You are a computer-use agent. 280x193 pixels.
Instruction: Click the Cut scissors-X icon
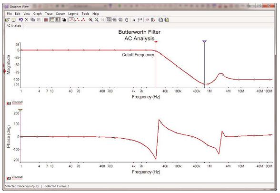coord(27,20)
